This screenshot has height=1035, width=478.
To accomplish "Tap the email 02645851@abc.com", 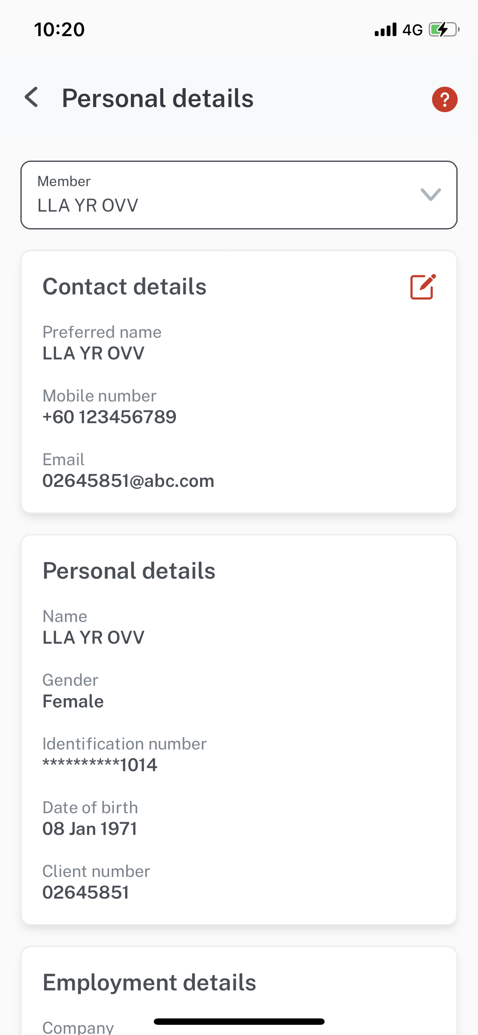I will click(x=128, y=481).
